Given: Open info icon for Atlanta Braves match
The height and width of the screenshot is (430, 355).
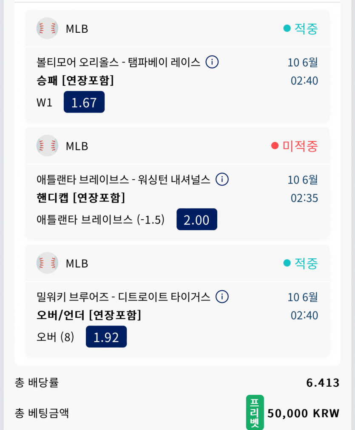Looking at the screenshot, I should click(x=222, y=179).
